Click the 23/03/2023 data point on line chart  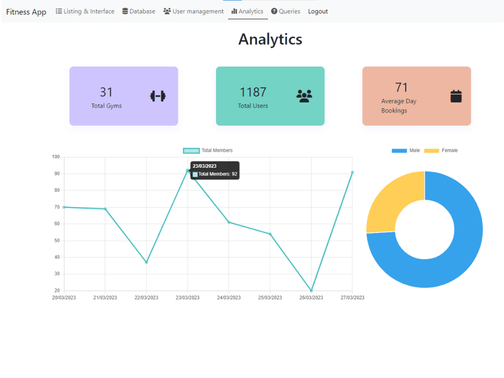click(187, 171)
